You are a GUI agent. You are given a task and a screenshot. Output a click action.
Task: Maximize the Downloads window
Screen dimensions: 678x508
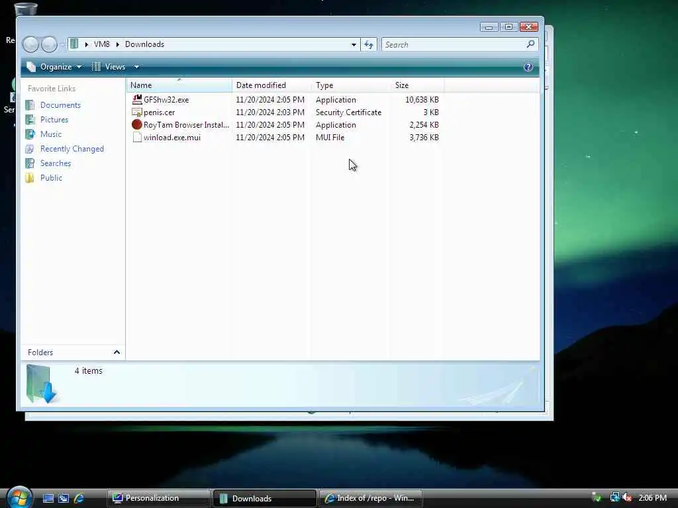509,27
